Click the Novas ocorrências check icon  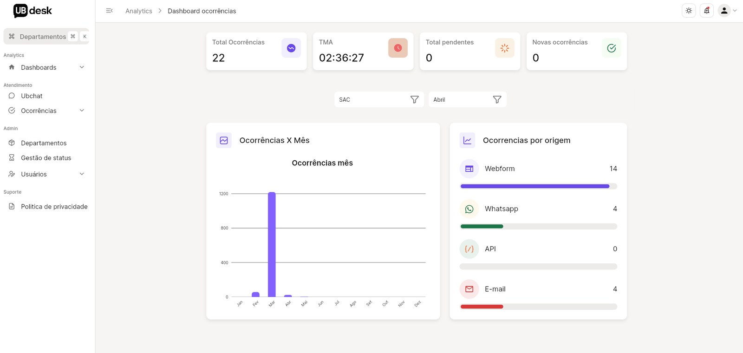[x=612, y=48]
